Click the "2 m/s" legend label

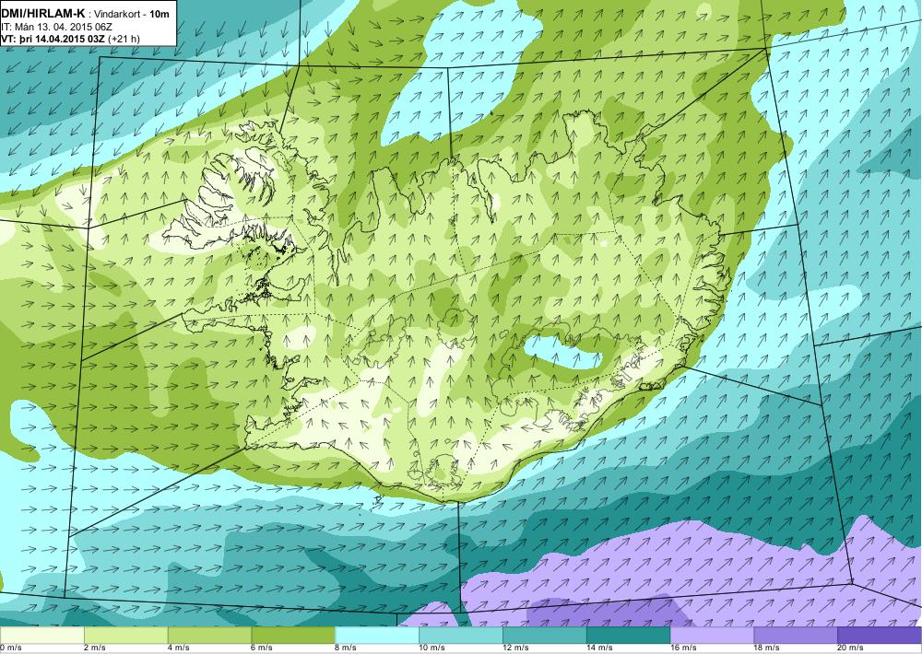pyautogui.click(x=96, y=648)
